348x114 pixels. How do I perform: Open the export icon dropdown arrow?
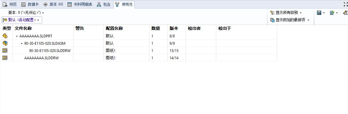click(337, 13)
